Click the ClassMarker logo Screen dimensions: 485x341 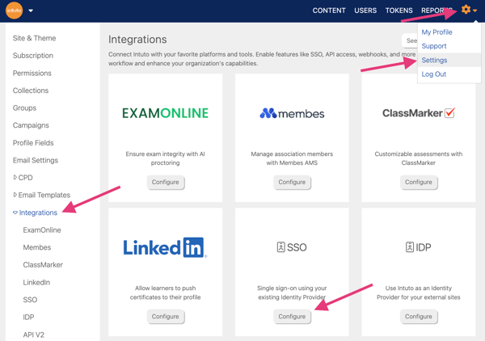point(419,113)
